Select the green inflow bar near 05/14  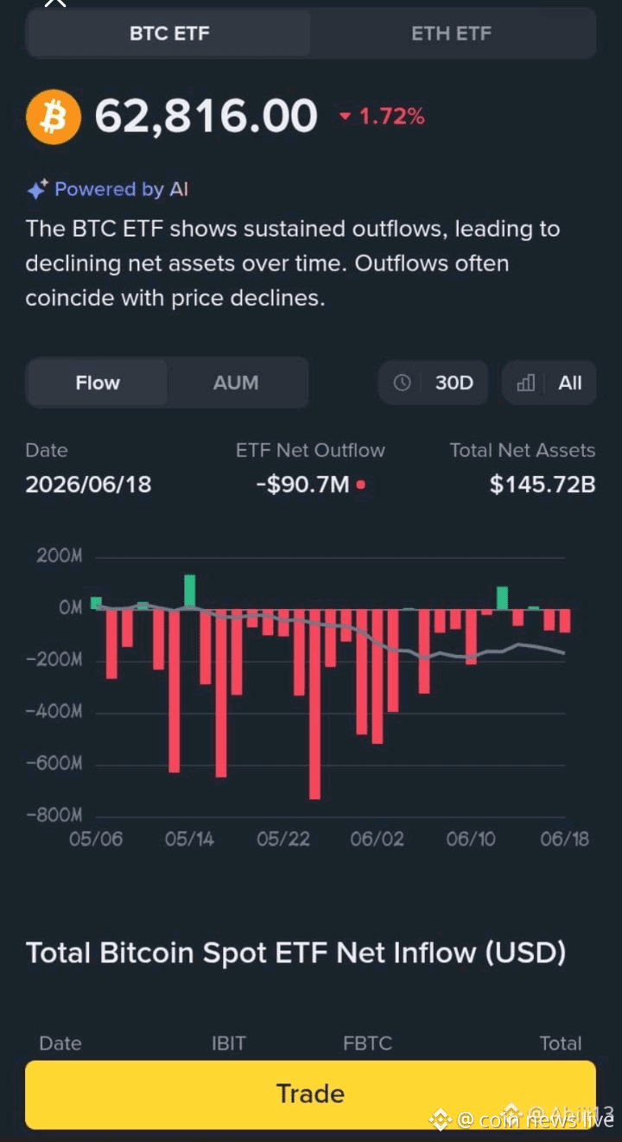pyautogui.click(x=190, y=591)
